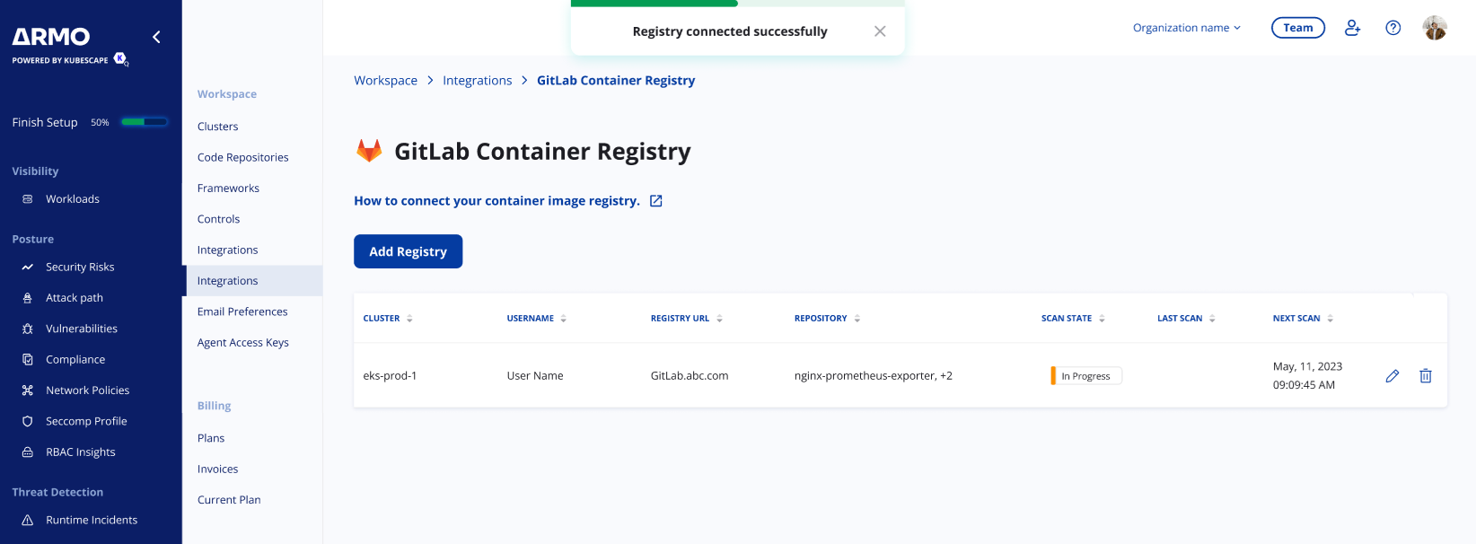Click the eks-prod-1 cluster cell

[390, 376]
